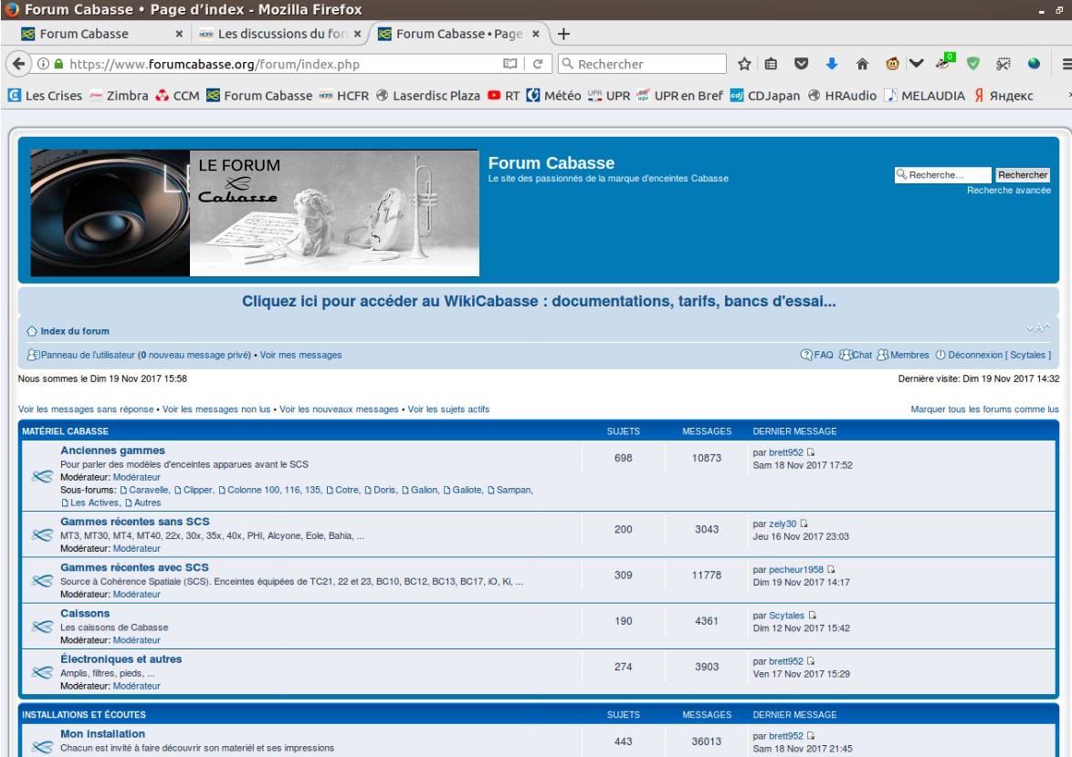
Task: Click the forum 'Recherche…' input field
Action: [x=942, y=175]
